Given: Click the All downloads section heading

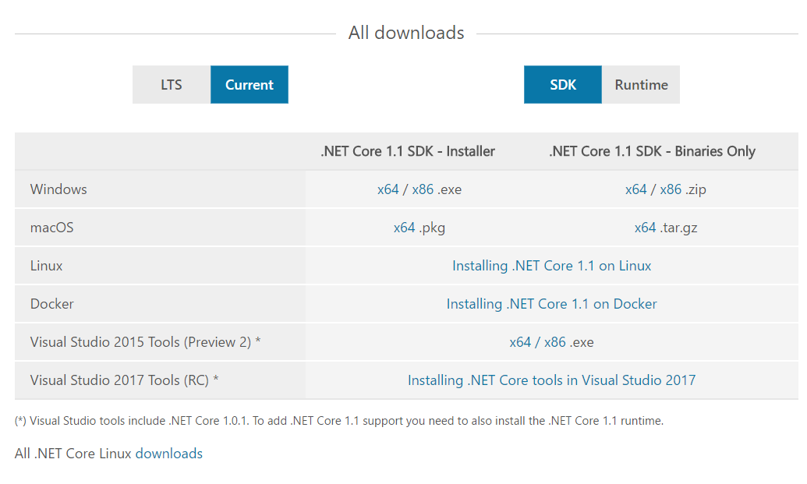Looking at the screenshot, I should (406, 33).
